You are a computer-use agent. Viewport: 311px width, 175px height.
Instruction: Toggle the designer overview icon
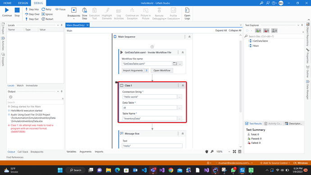(240, 152)
